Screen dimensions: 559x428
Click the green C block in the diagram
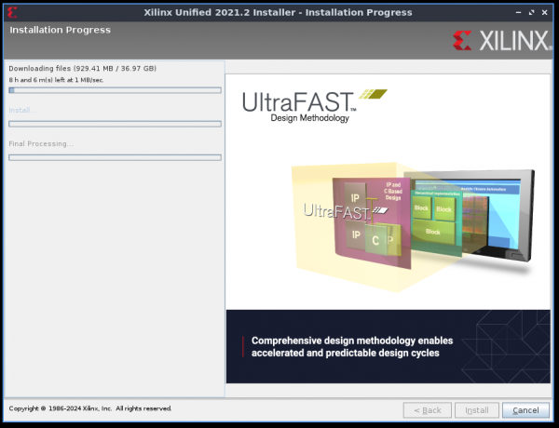click(375, 240)
